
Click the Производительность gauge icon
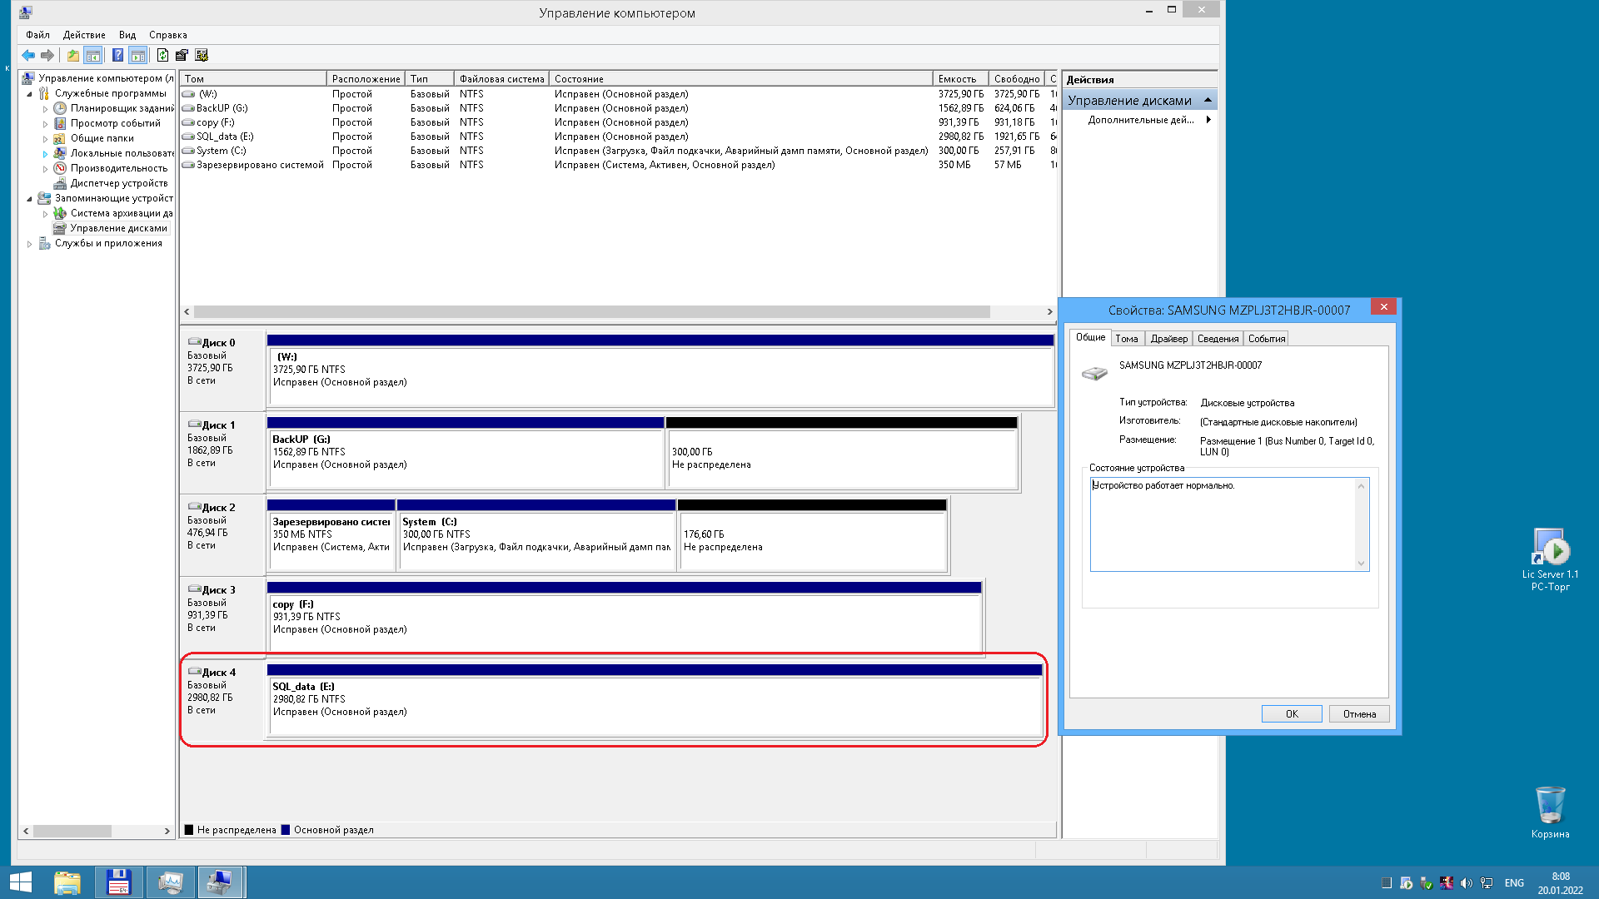[x=60, y=168]
